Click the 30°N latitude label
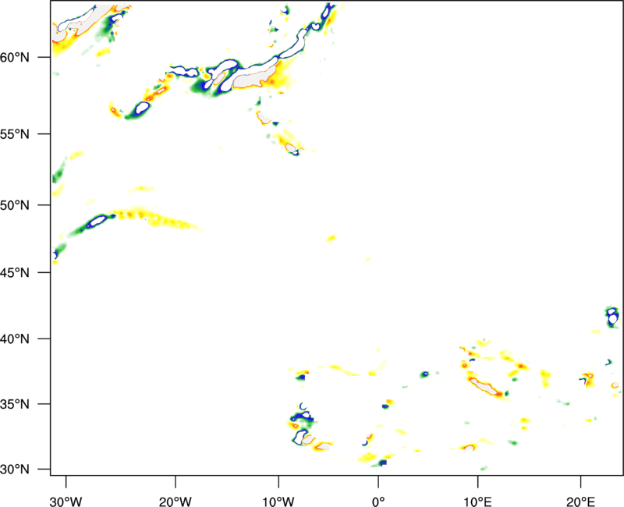This screenshot has width=624, height=507. click(x=15, y=470)
